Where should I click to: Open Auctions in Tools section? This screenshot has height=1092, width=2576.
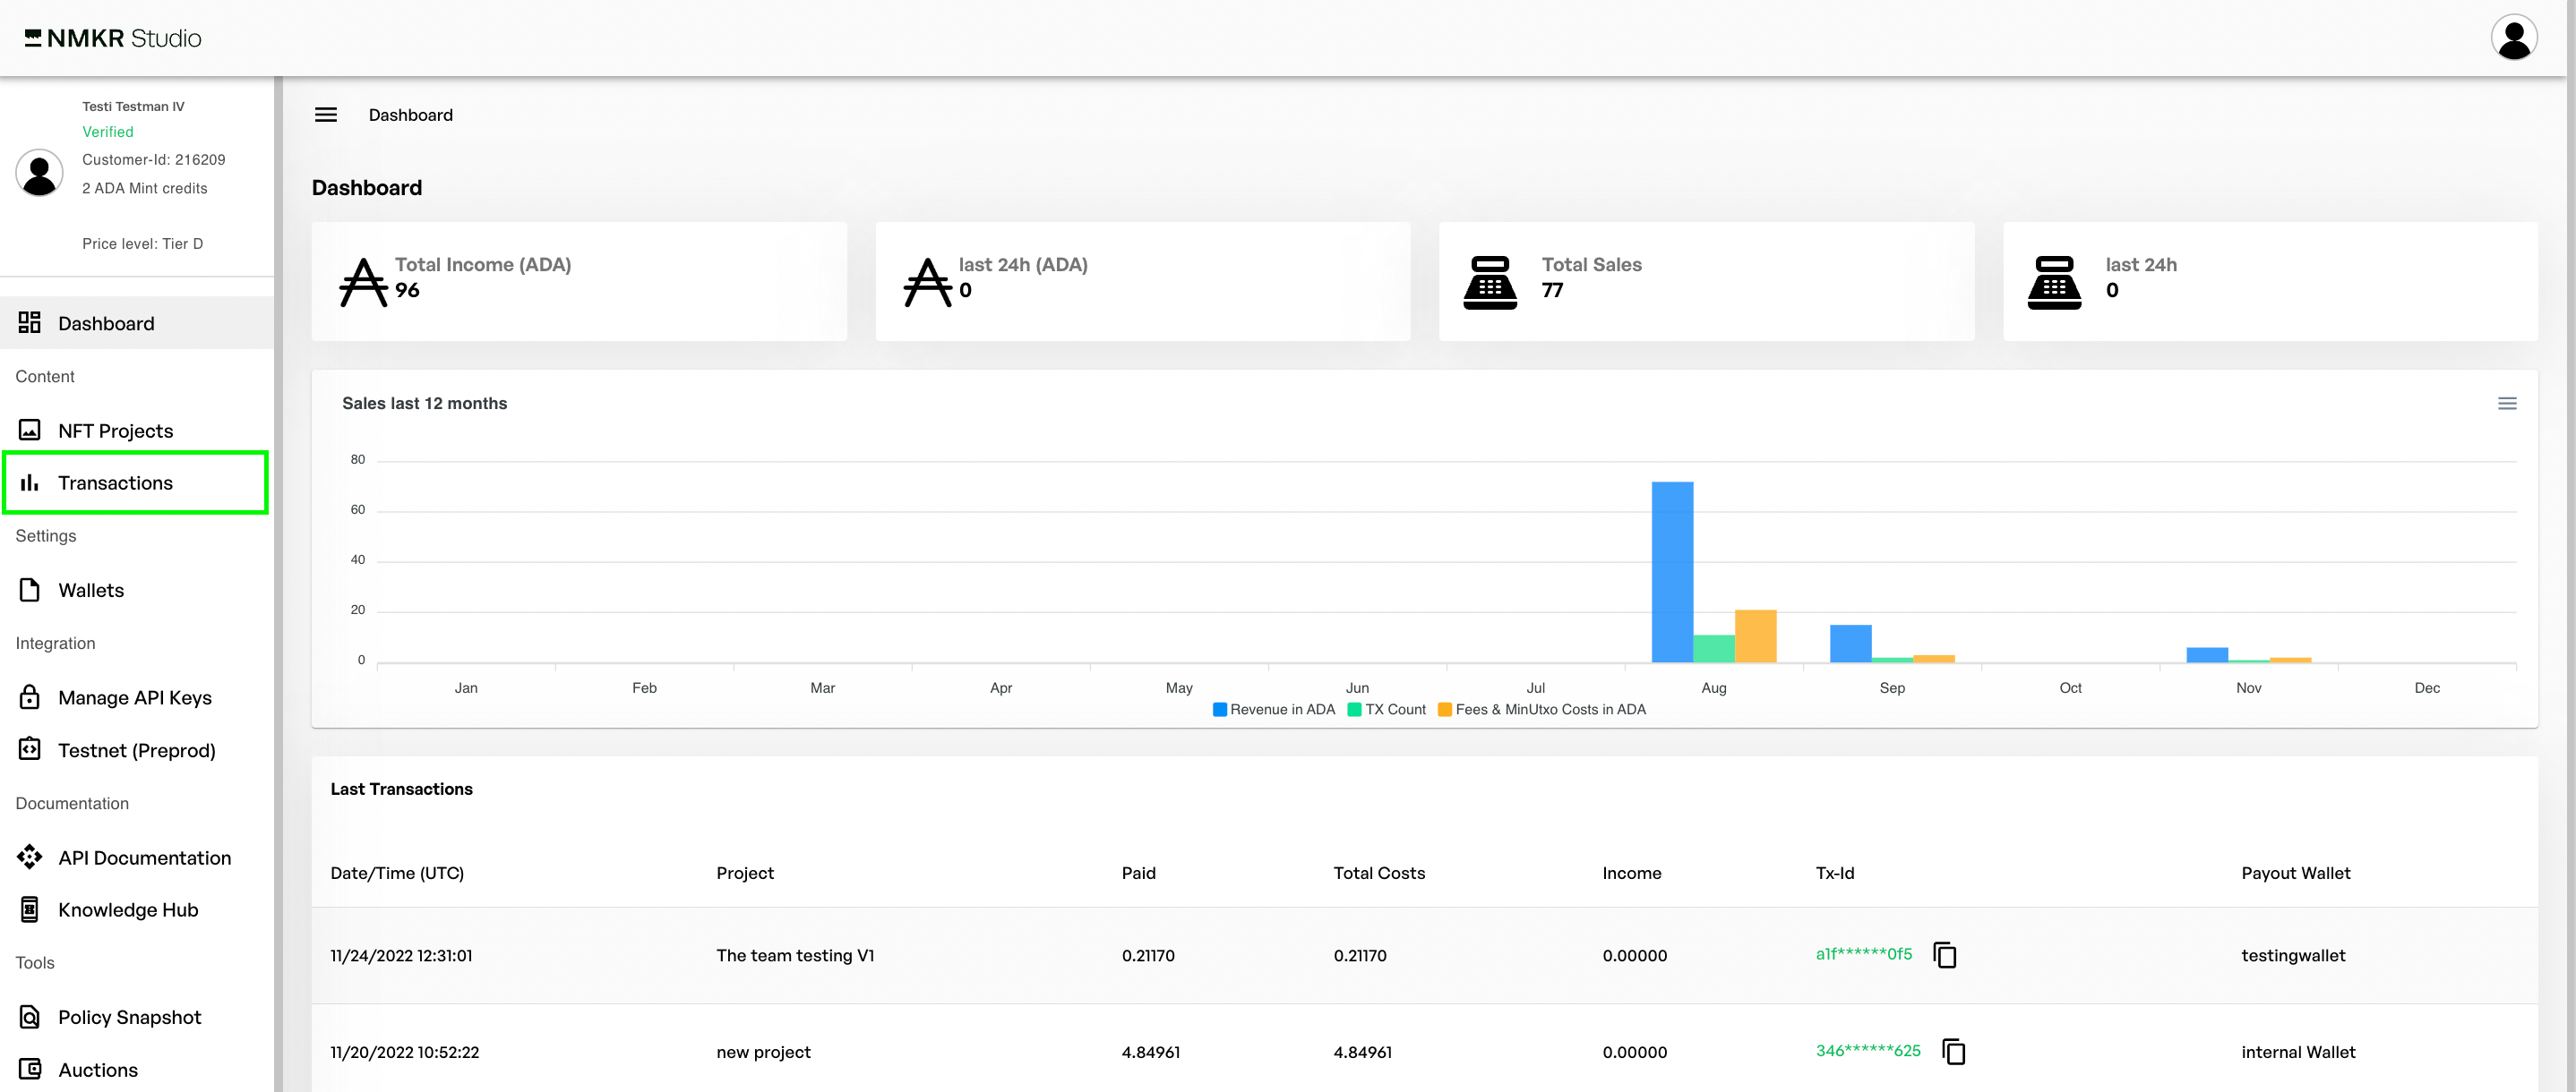[x=98, y=1069]
